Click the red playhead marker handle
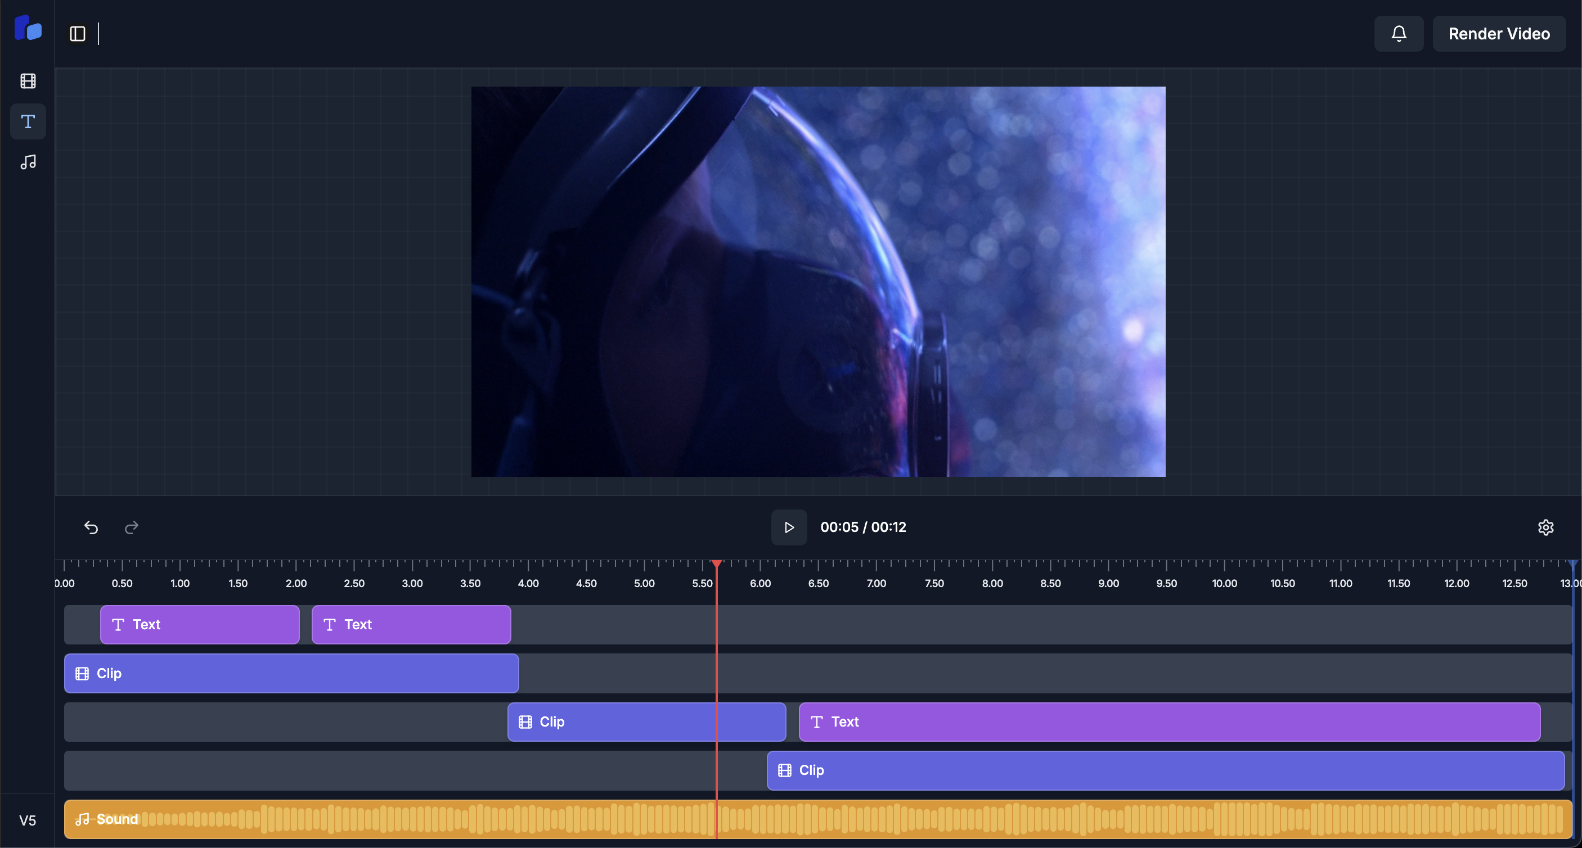Viewport: 1582px width, 848px height. pos(717,563)
